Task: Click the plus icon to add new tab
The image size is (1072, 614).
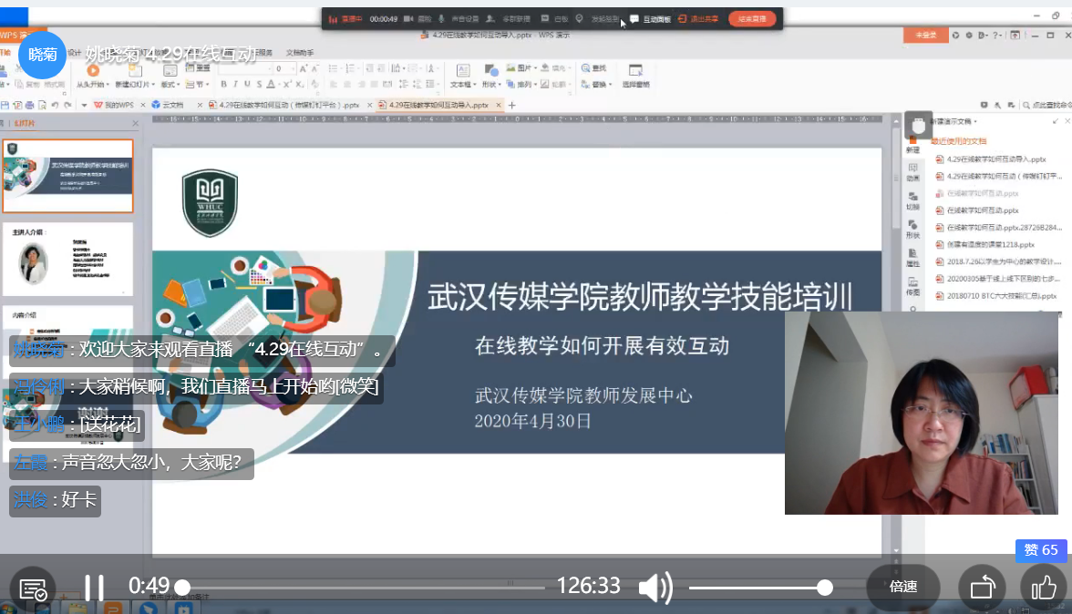Action: 511,105
